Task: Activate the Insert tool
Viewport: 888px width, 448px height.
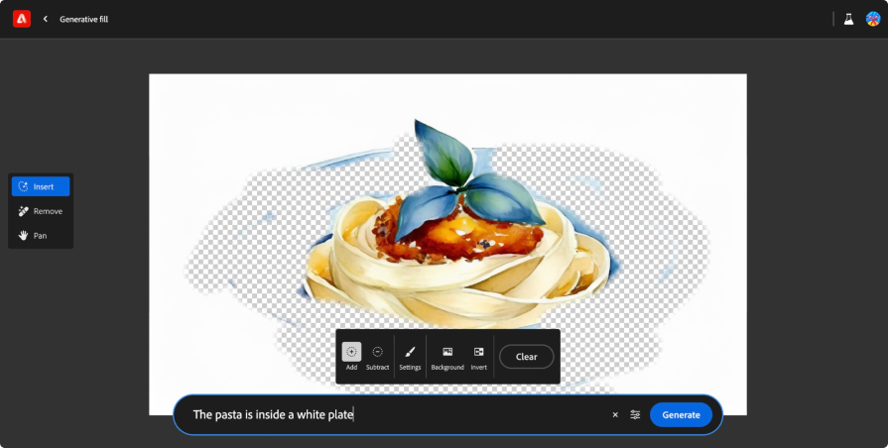Action: click(41, 186)
